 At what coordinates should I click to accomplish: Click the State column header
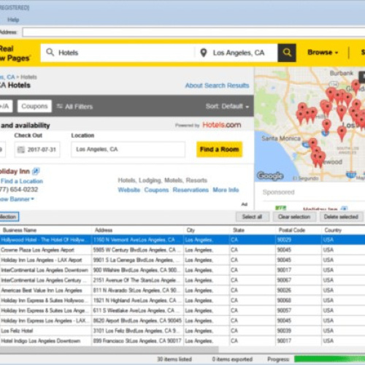pyautogui.click(x=253, y=230)
